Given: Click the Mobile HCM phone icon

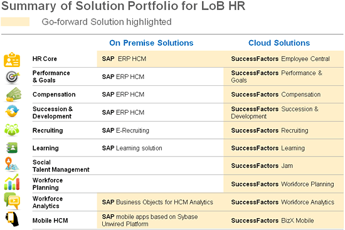Looking at the screenshot, I should coord(13,219).
